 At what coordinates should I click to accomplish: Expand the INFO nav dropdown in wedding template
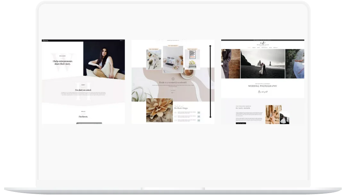(259, 48)
